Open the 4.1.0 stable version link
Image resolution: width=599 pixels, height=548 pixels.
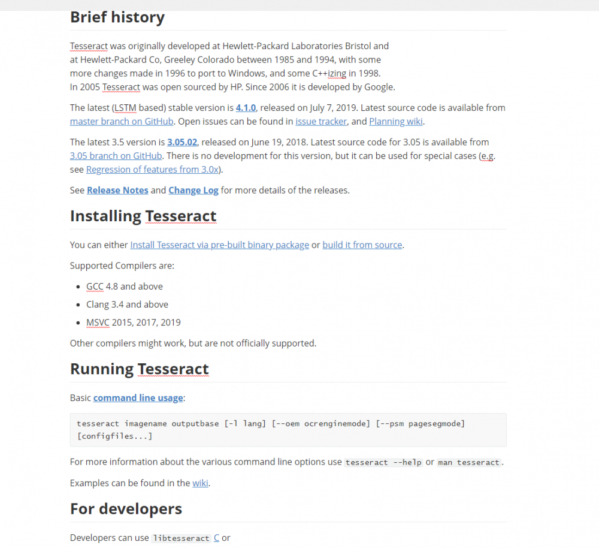coord(246,108)
